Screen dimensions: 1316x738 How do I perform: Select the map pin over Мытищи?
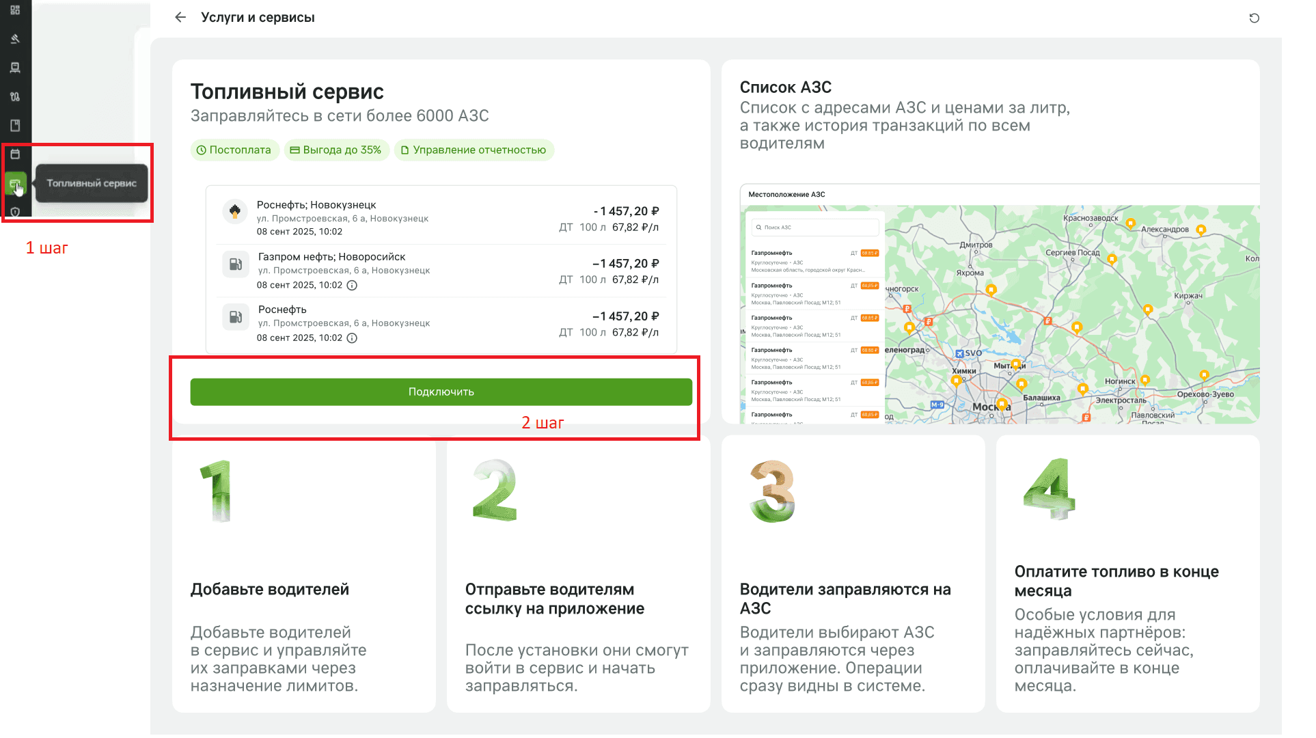1015,364
